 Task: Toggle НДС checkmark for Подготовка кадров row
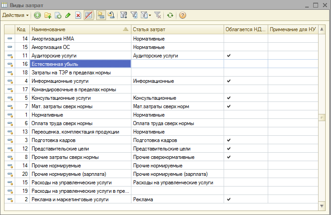[229, 140]
